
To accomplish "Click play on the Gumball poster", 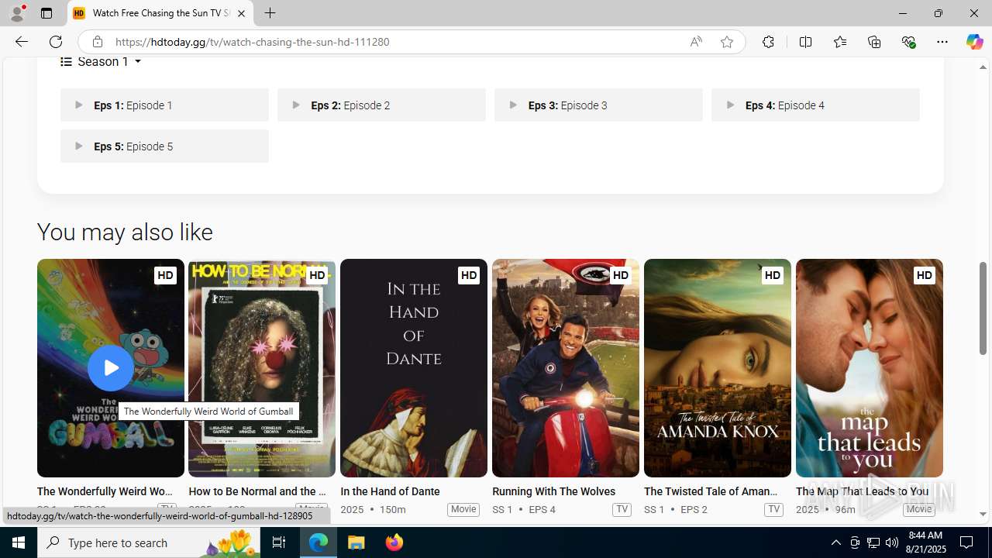I will pyautogui.click(x=111, y=367).
